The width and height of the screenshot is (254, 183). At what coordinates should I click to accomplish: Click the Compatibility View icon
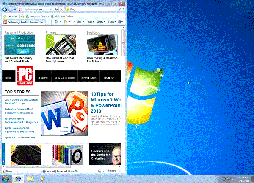pos(50,9)
